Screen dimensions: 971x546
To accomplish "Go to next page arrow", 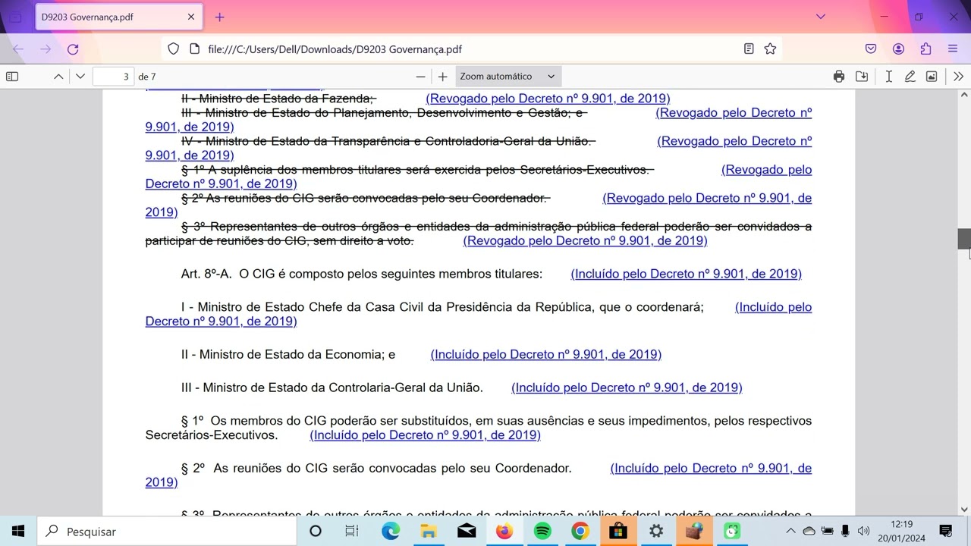I will [80, 77].
